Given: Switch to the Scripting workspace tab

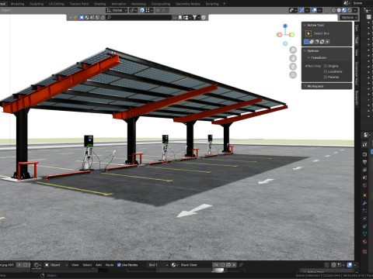Looking at the screenshot, I should (212, 4).
